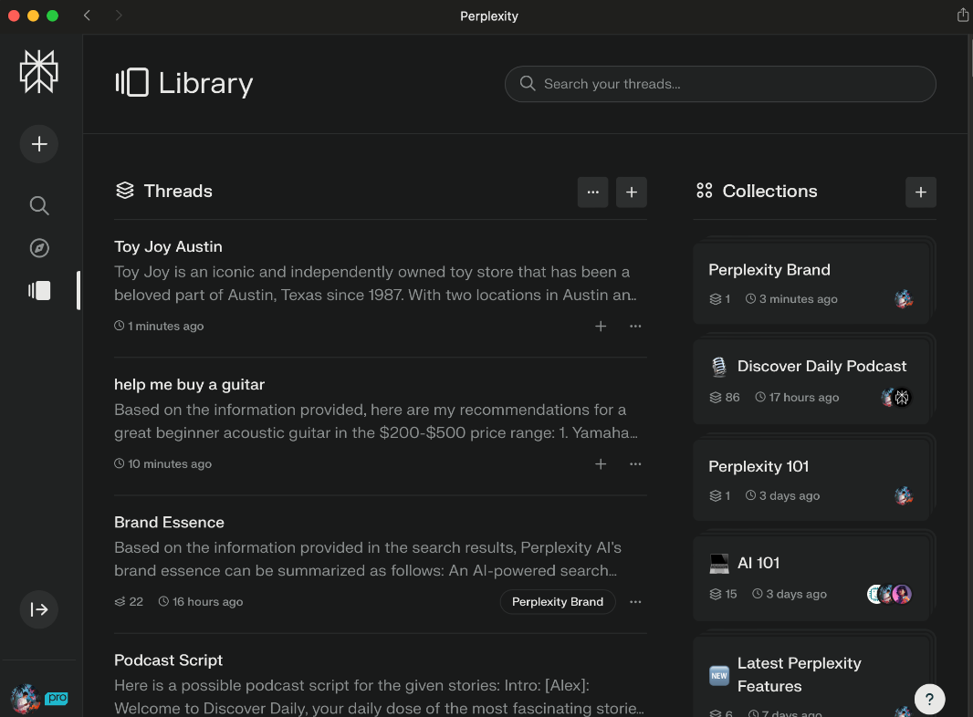
Task: Click the Library page title
Action: [205, 83]
